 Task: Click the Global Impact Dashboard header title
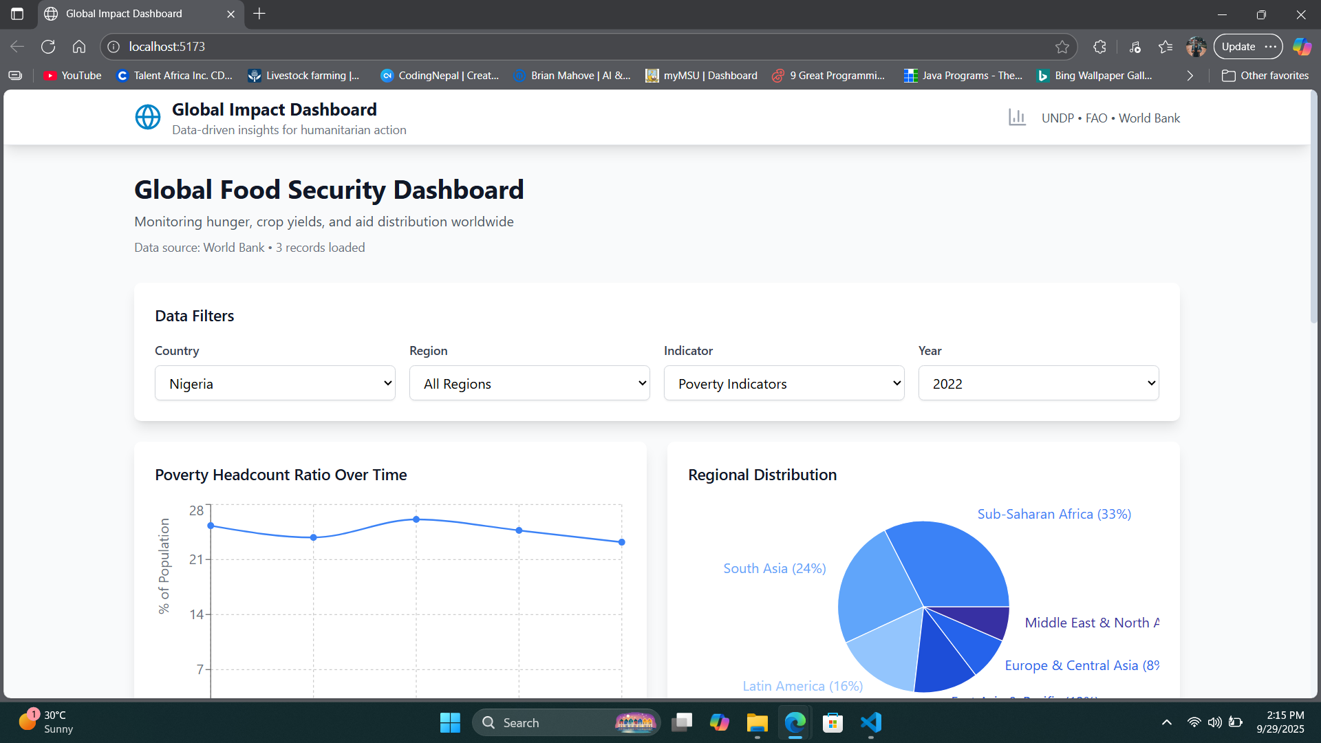pyautogui.click(x=275, y=109)
